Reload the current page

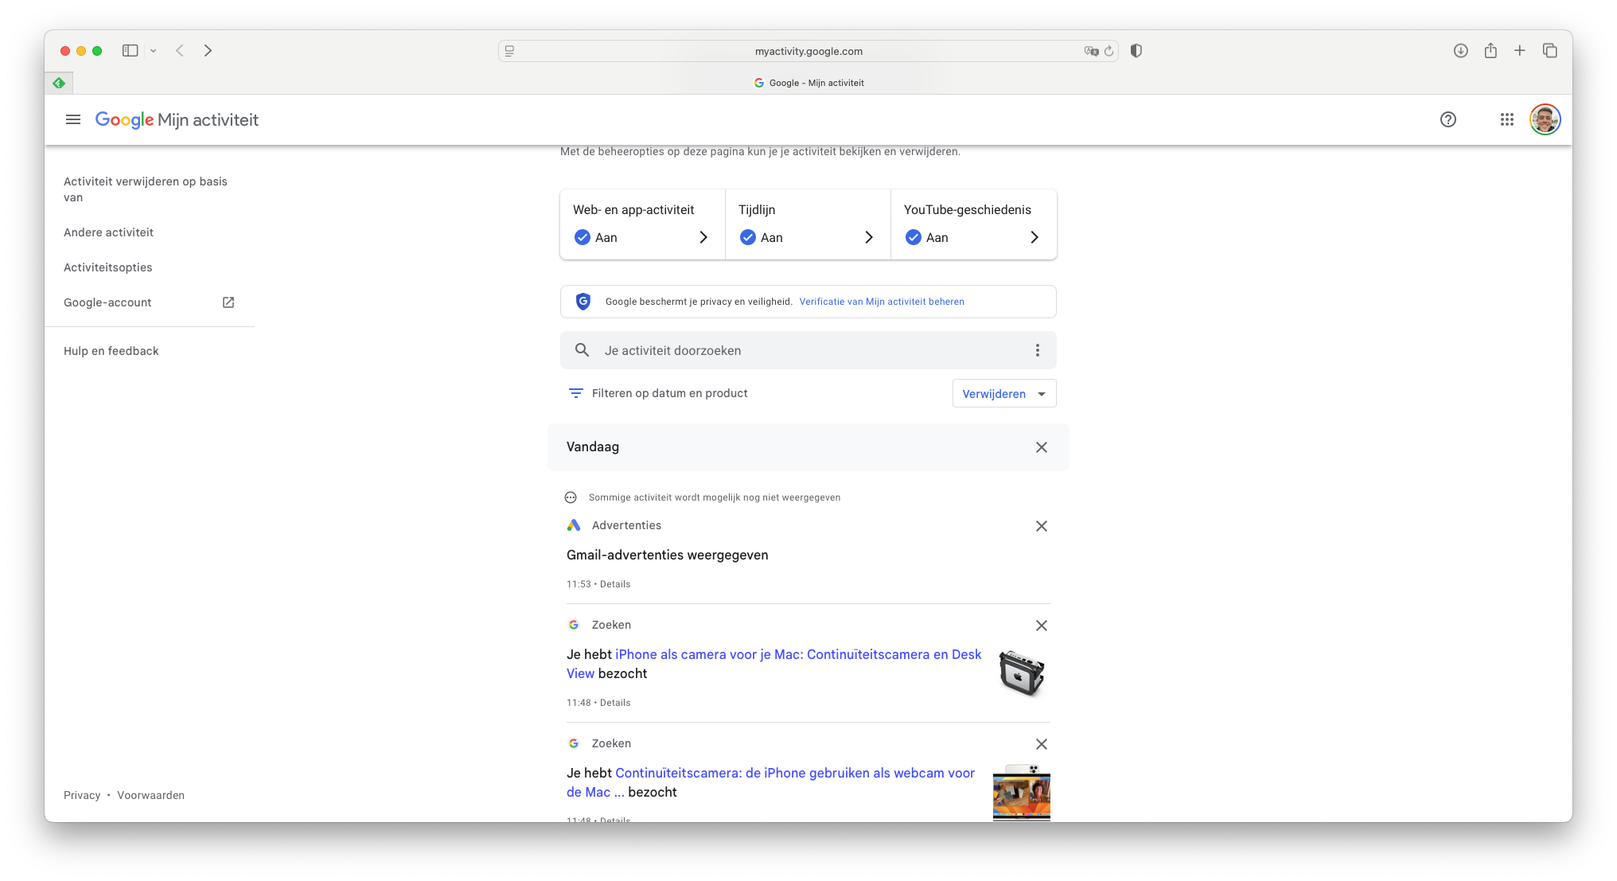tap(1109, 51)
